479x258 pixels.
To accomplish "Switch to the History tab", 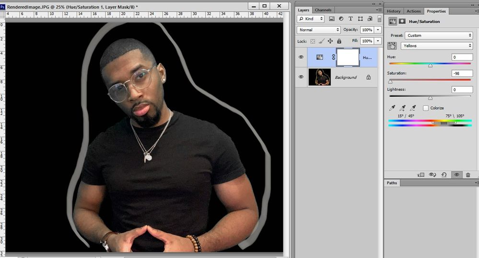I will 394,11.
